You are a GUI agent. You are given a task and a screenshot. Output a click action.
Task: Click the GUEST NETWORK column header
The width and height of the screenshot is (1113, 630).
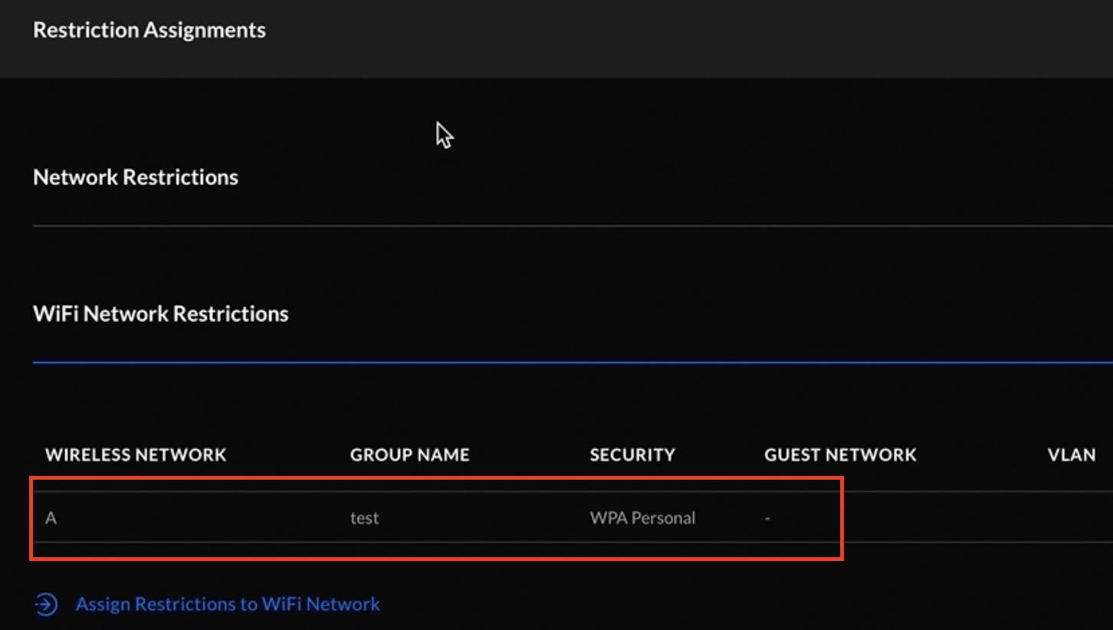[x=840, y=454]
